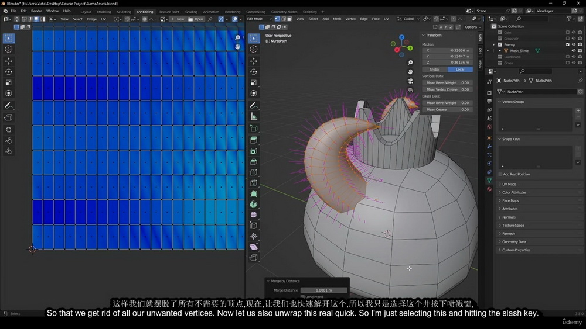Click the zoom magnifier in the 3D viewport

tap(410, 63)
